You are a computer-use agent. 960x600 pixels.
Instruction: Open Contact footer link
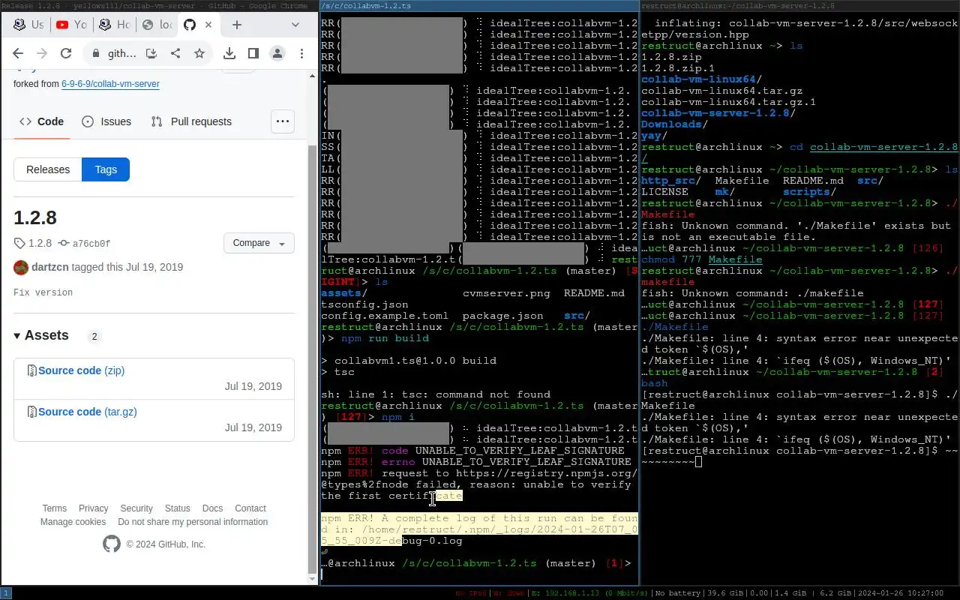tap(250, 508)
